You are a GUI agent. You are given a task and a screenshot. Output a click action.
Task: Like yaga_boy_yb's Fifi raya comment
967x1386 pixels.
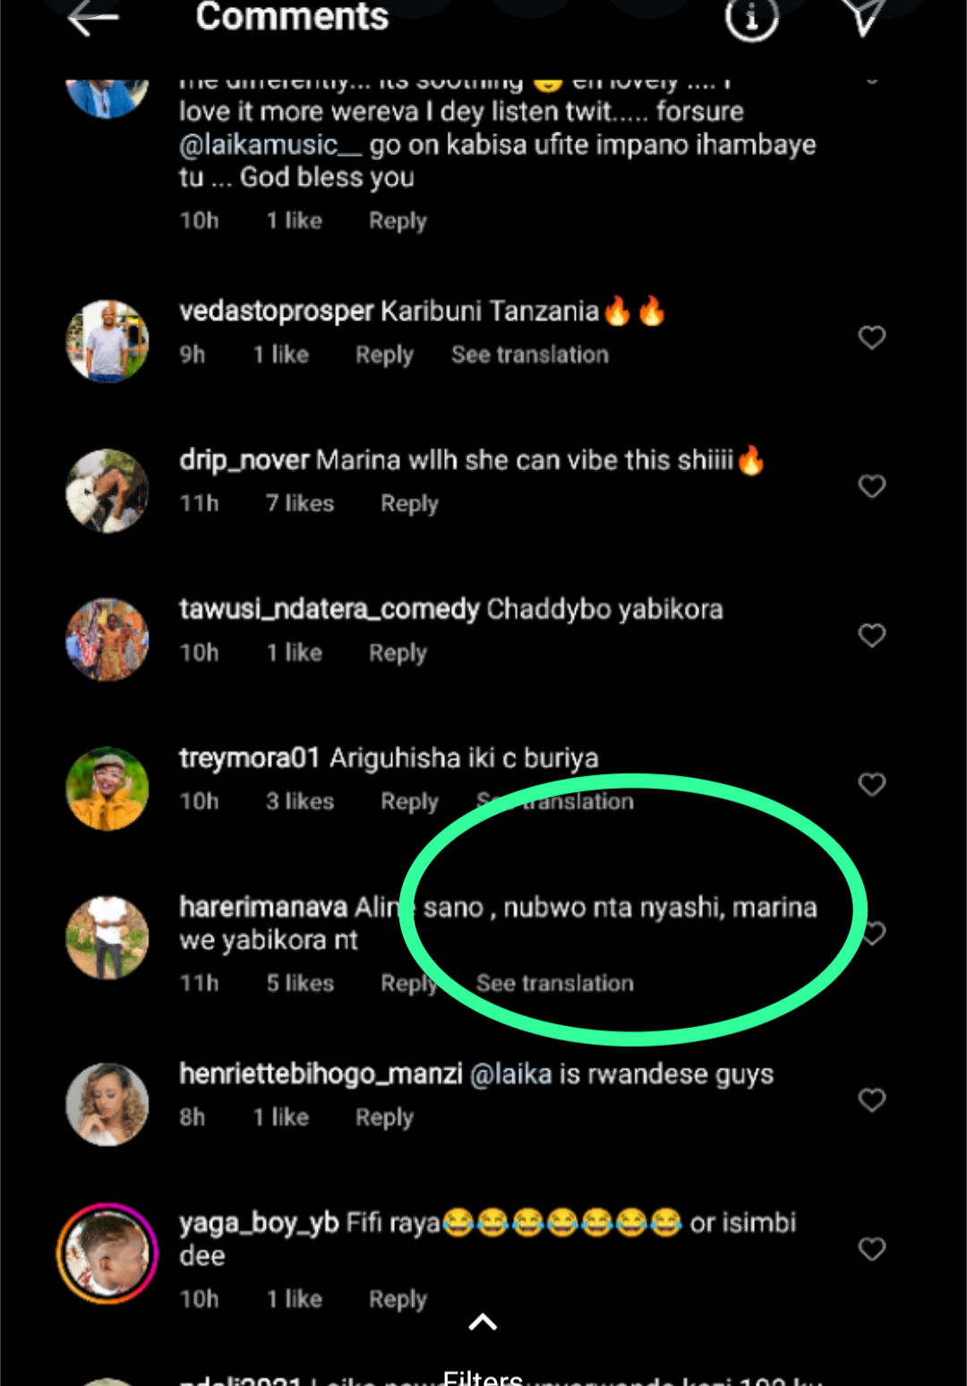tap(871, 1249)
